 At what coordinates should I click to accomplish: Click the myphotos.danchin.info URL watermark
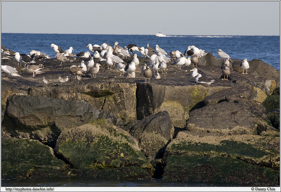pos(30,189)
